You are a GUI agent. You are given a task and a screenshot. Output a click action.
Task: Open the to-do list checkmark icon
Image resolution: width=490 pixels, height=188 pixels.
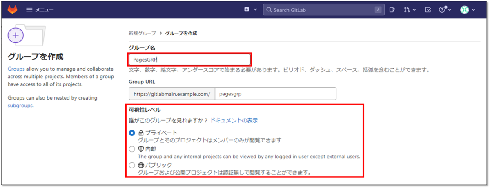click(x=428, y=10)
